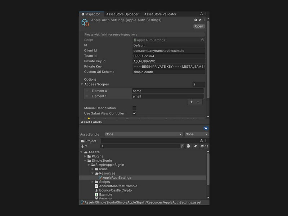The height and width of the screenshot is (216, 288).
Task: Switch to Asset Store Validator tab
Action: (x=160, y=14)
